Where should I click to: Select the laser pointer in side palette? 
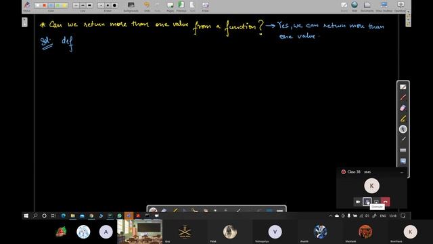403,139
